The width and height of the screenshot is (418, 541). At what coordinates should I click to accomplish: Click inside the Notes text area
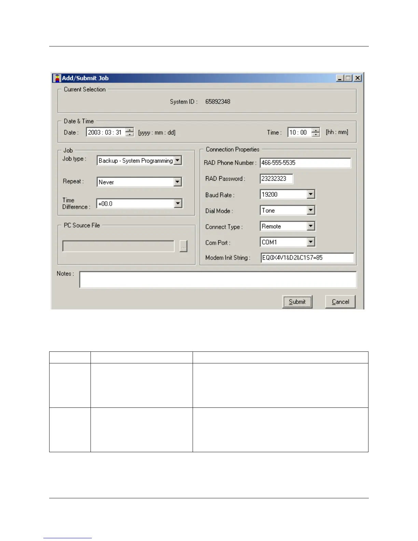(218, 280)
